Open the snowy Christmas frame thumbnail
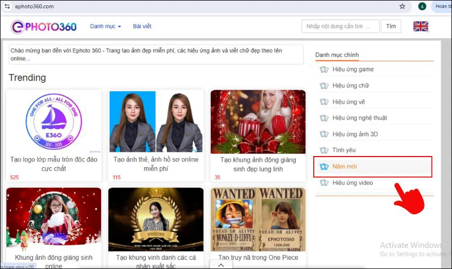The height and width of the screenshot is (269, 452). point(54,220)
